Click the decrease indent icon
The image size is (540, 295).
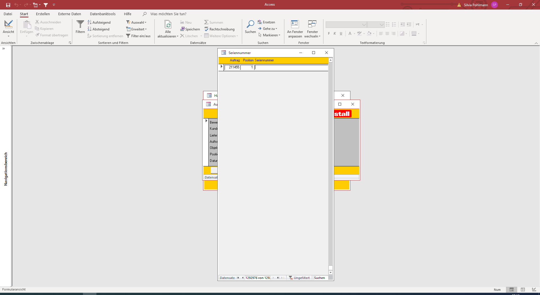409,24
